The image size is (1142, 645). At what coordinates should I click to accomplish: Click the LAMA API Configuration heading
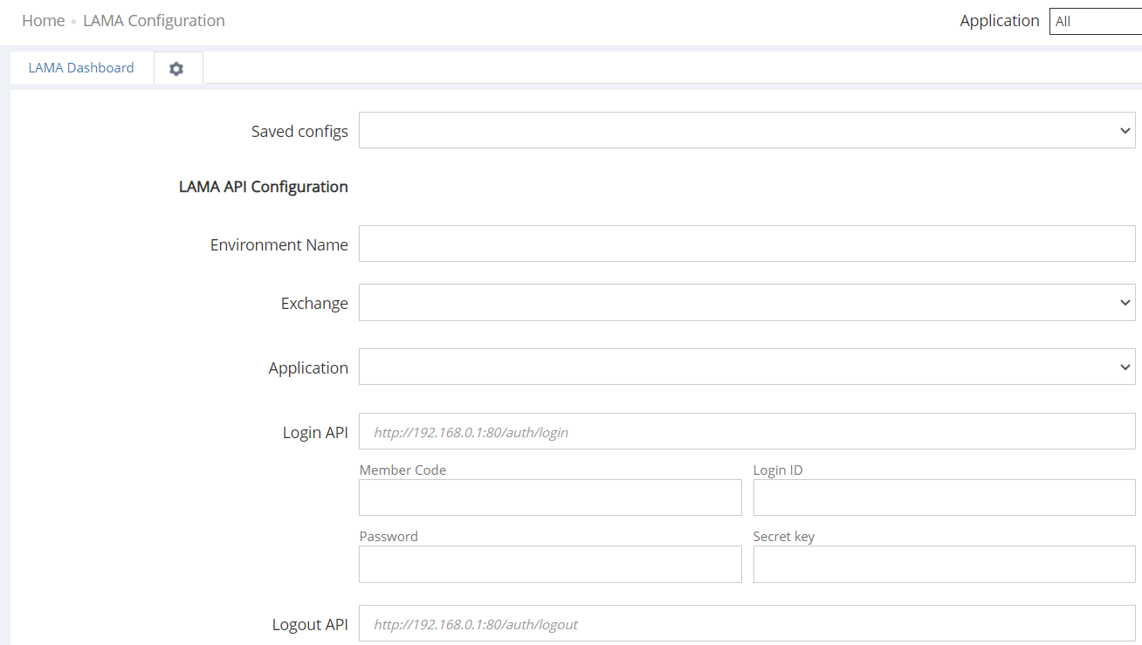pyautogui.click(x=263, y=187)
